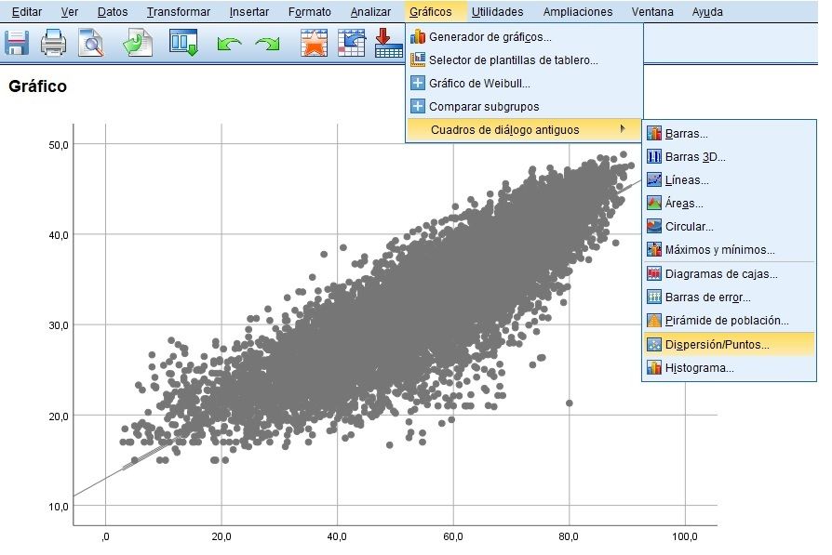This screenshot has height=555, width=832.
Task: Pick Diagramas de cajas option
Action: tap(721, 274)
